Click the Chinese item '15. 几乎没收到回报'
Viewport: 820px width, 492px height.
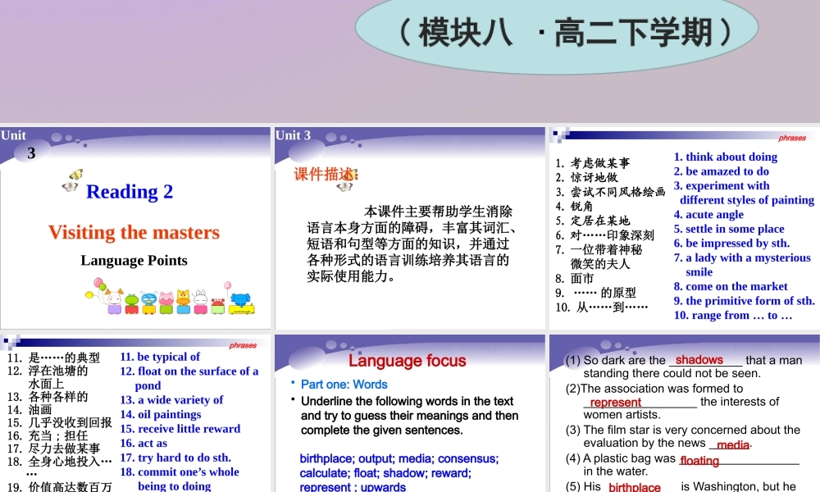pos(60,422)
